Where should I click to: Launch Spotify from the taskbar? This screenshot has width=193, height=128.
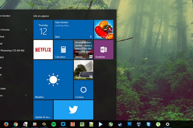(54, 124)
